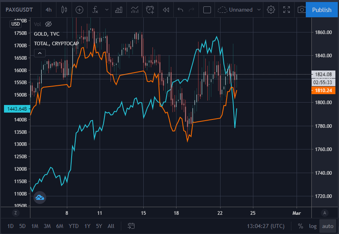Open financials bar chart icon
The width and height of the screenshot is (339, 234).
coord(119,10)
